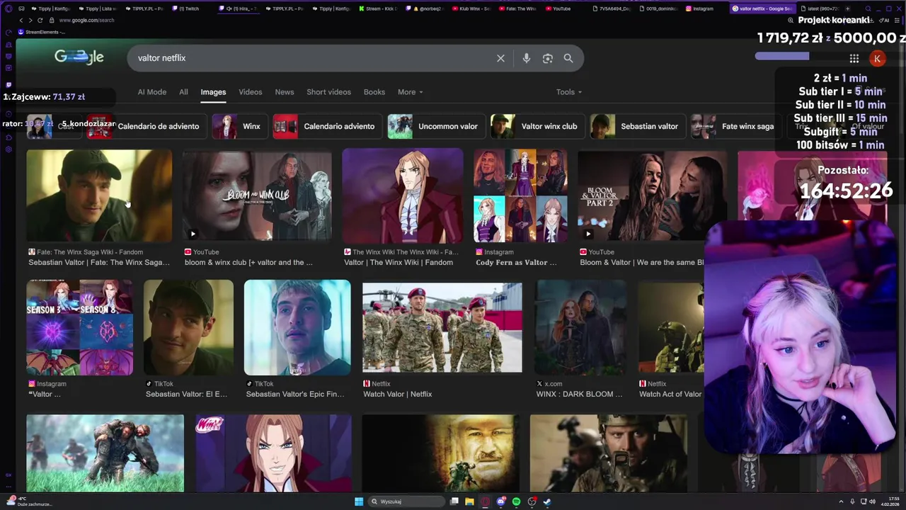Show hidden system tray icons
This screenshot has width=906, height=510.
click(x=841, y=501)
